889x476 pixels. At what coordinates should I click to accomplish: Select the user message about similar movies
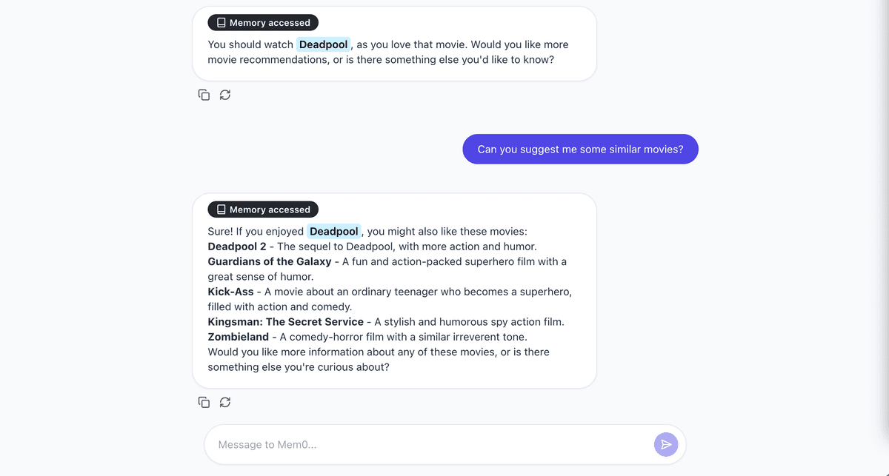580,149
